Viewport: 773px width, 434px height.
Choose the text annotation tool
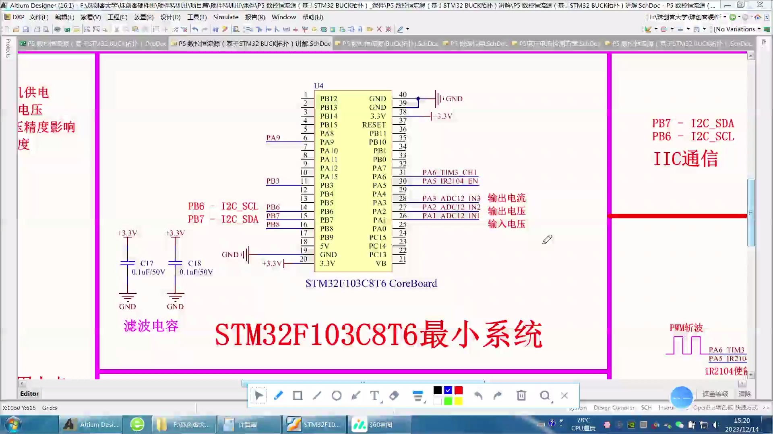point(375,396)
